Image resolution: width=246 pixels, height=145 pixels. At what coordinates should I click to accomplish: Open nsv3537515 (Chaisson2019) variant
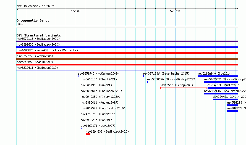(x=101, y=91)
